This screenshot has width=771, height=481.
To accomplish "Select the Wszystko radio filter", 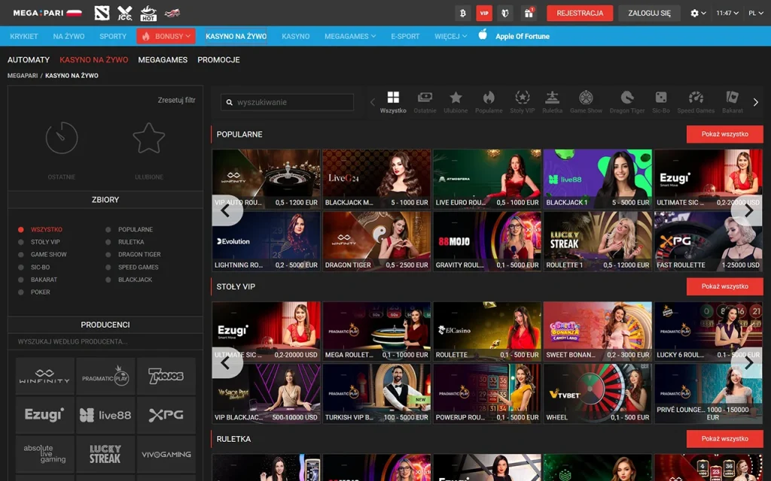I will point(20,229).
